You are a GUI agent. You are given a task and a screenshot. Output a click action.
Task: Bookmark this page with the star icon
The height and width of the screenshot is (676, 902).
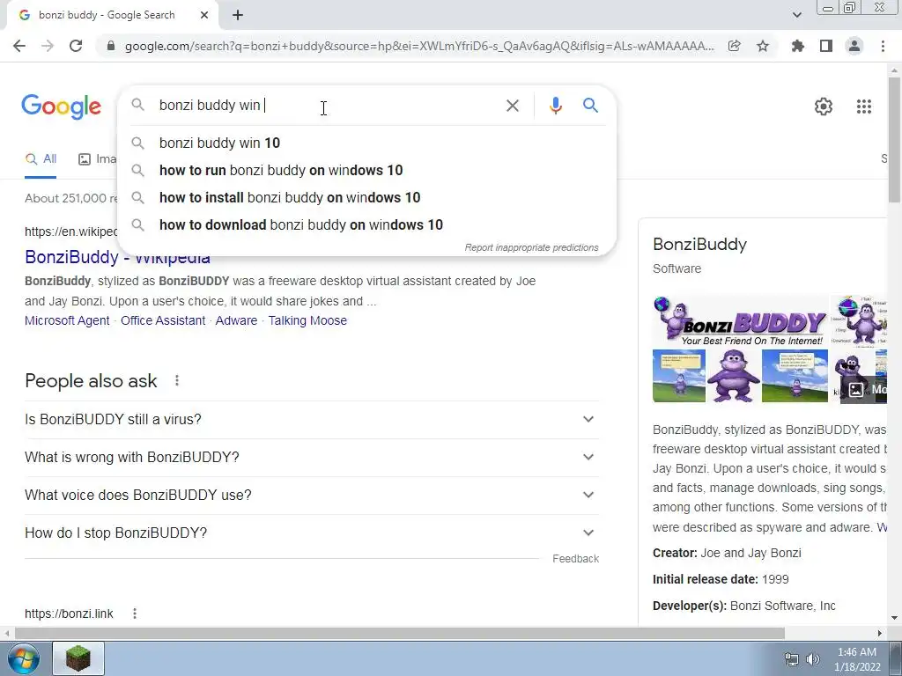click(763, 46)
